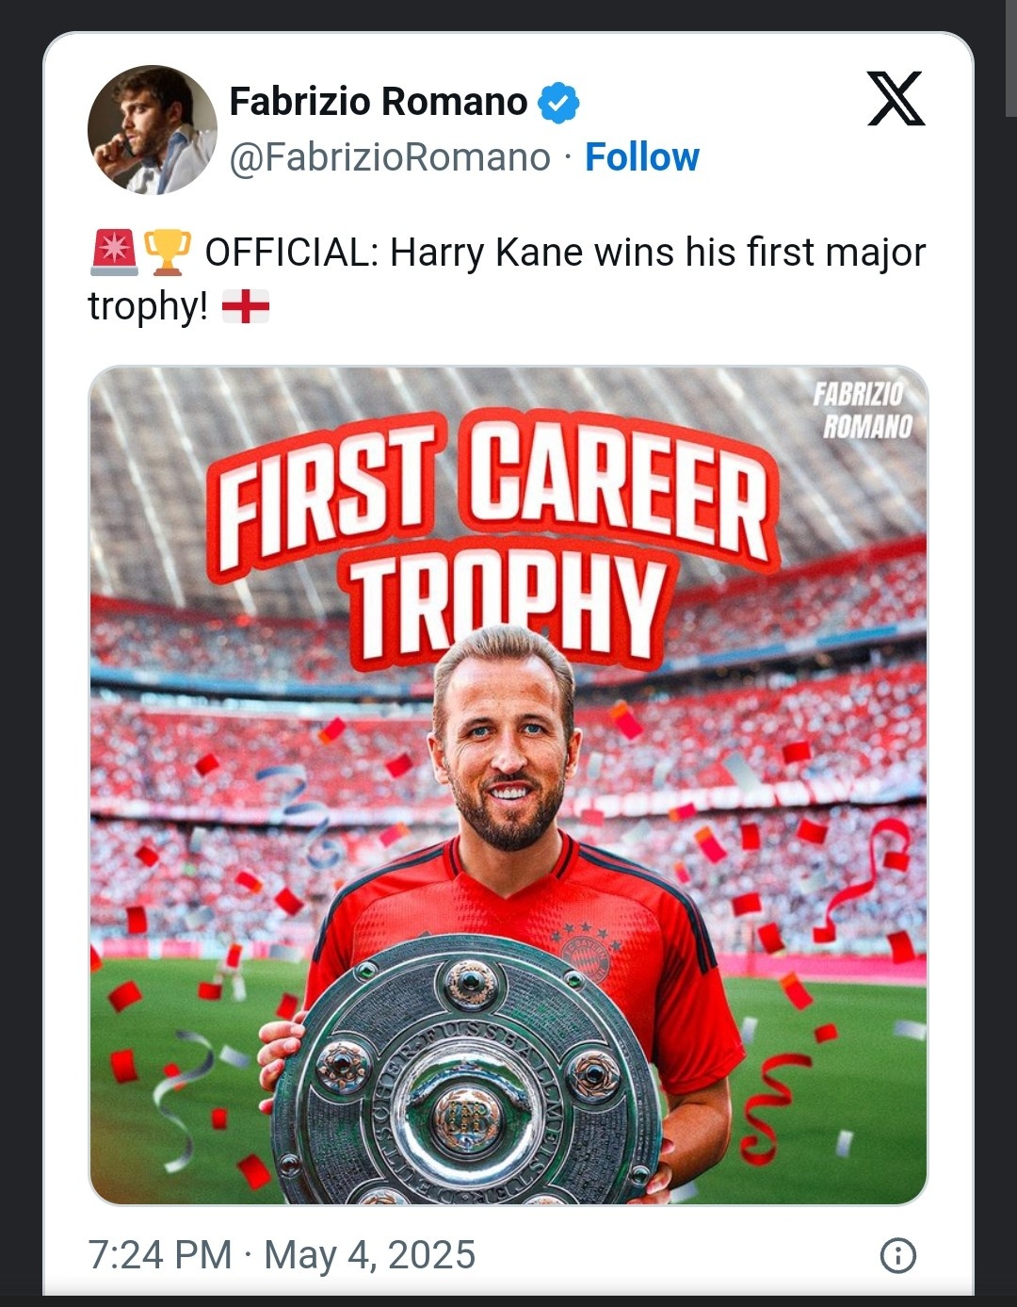
Task: Open the tweet info icon
Action: pyautogui.click(x=897, y=1255)
